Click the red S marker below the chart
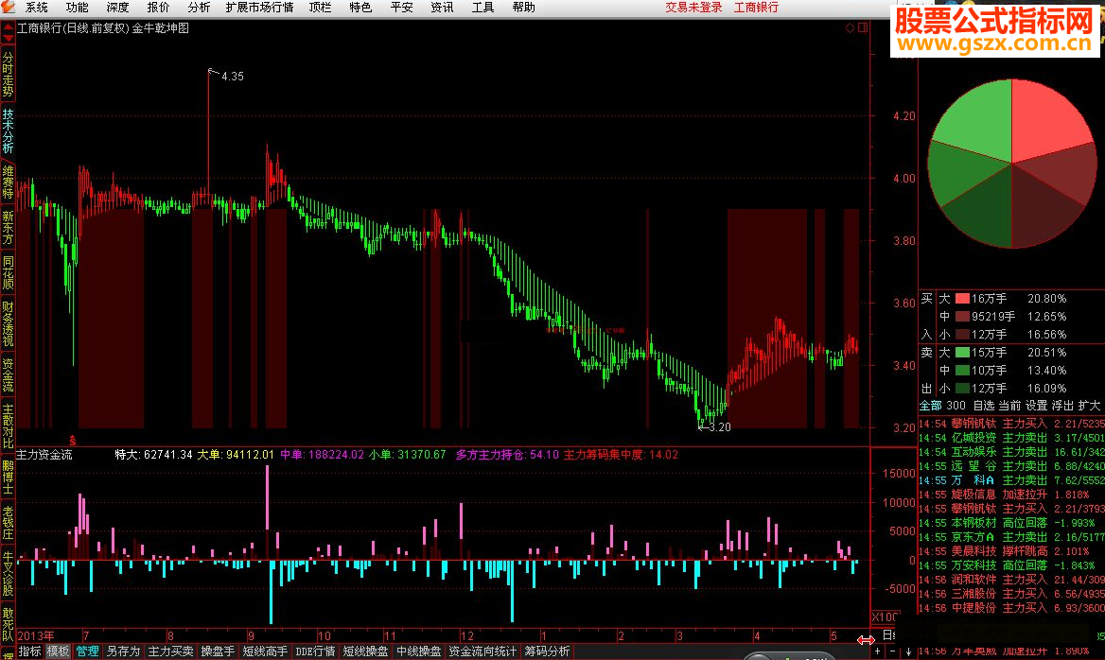Screen dimensions: 1105x660 tap(72, 441)
